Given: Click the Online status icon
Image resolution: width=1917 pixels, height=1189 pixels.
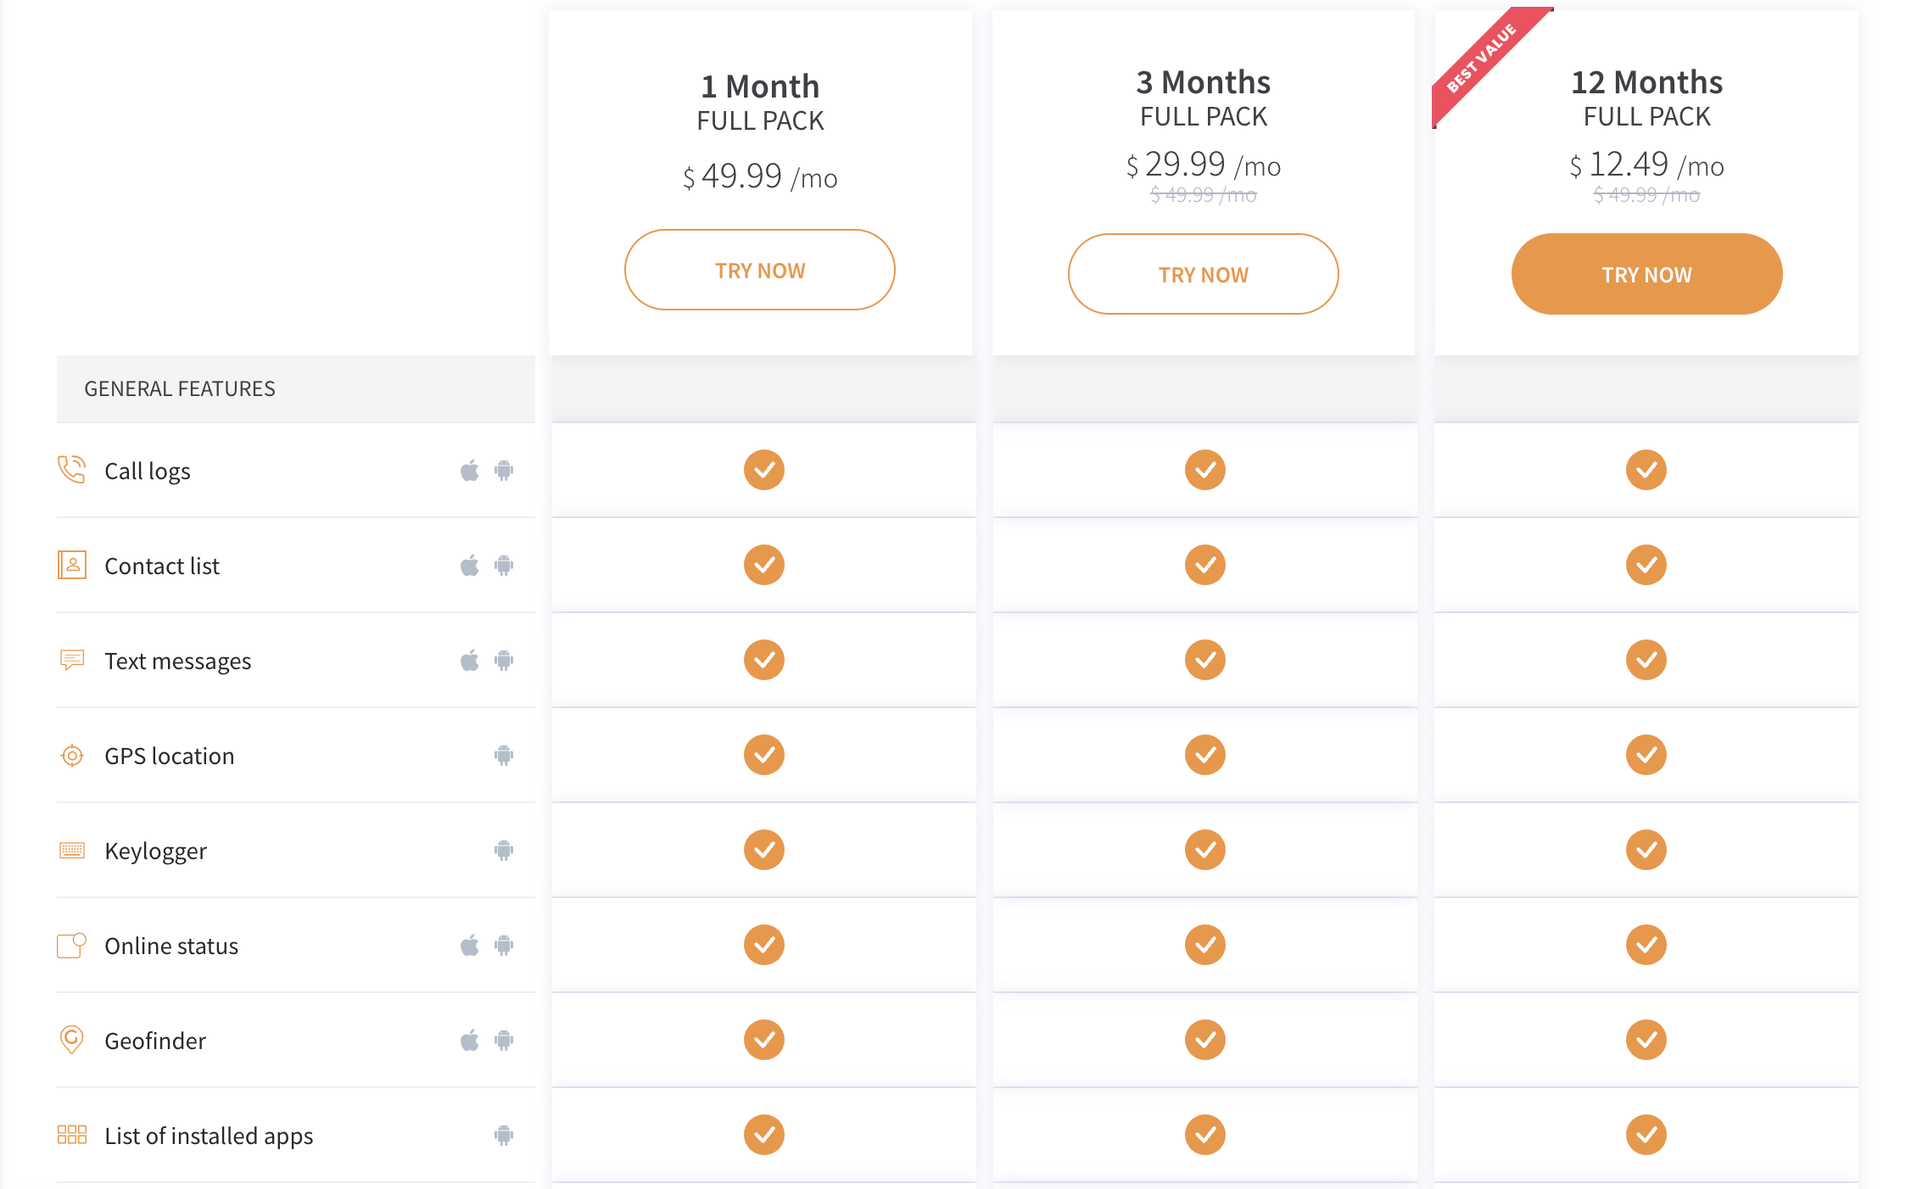Looking at the screenshot, I should coord(72,945).
